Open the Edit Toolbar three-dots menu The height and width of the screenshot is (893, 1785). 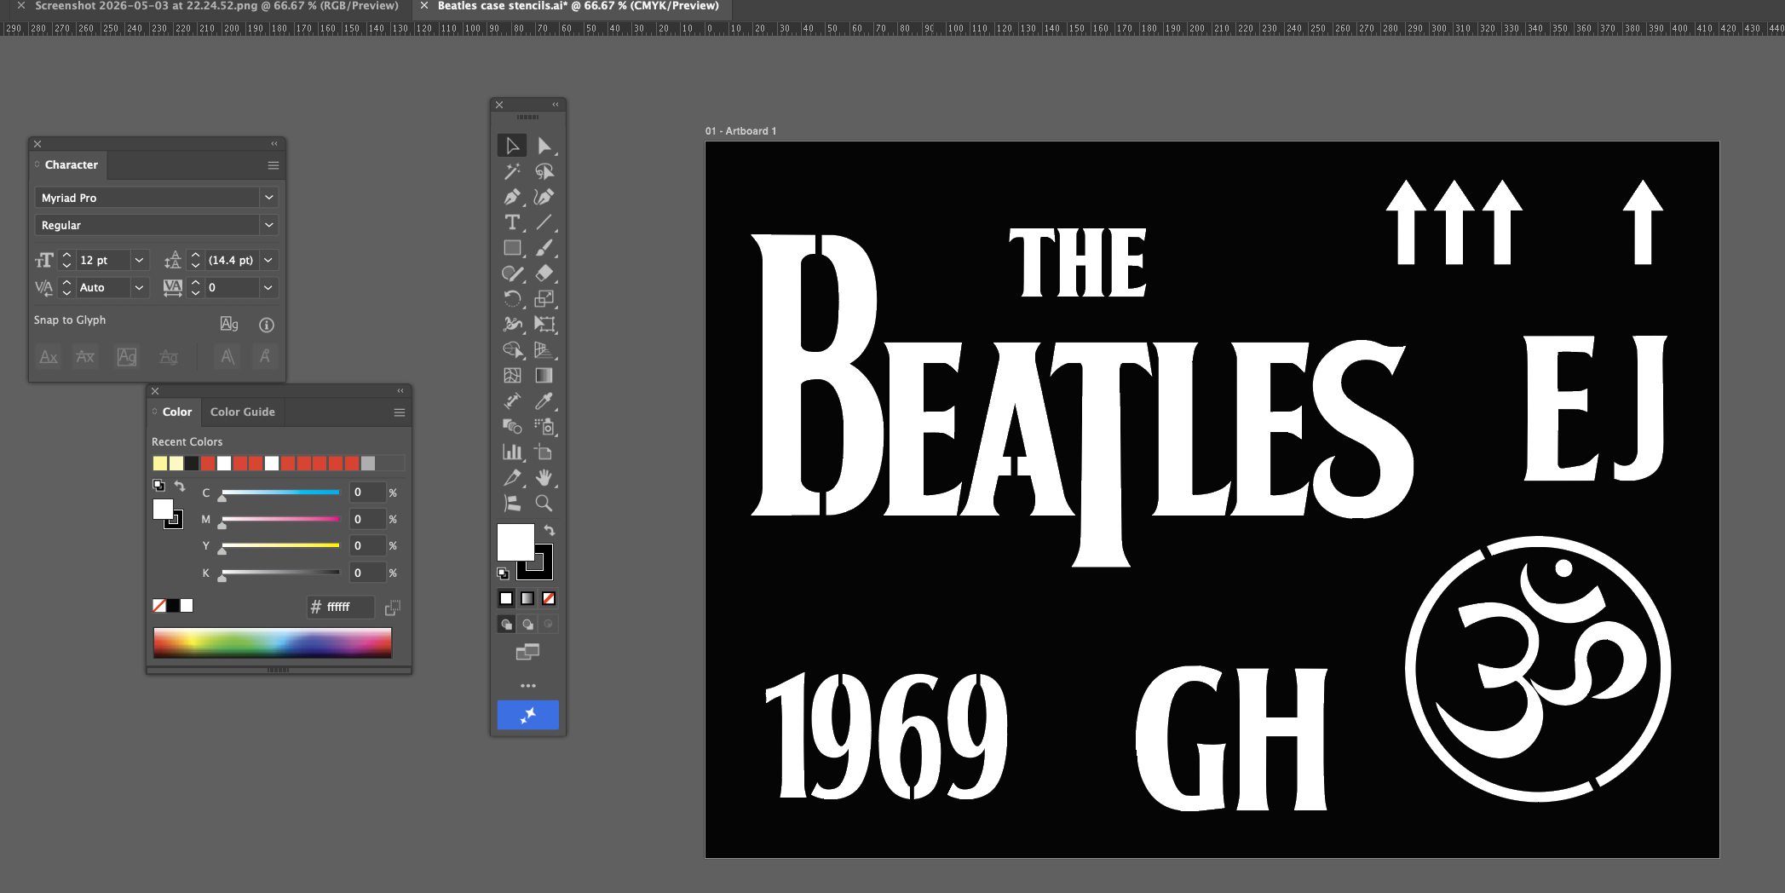[x=528, y=686]
